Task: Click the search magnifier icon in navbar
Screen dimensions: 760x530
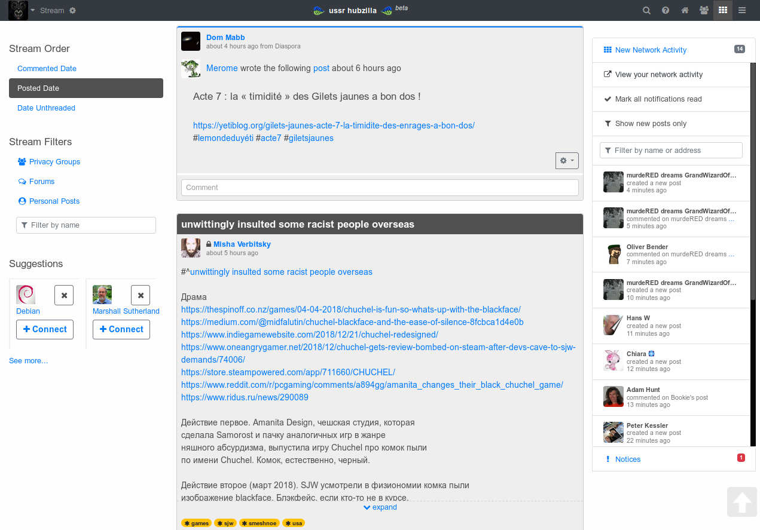Action: [646, 10]
